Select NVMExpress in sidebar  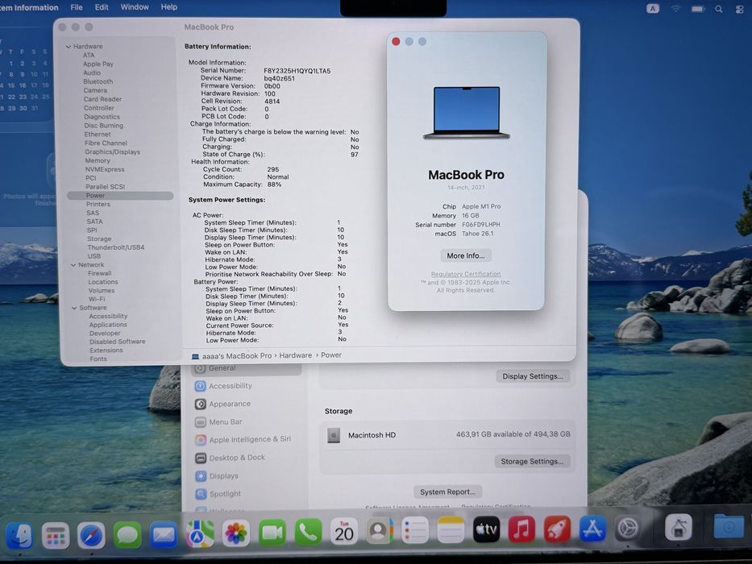click(x=105, y=169)
